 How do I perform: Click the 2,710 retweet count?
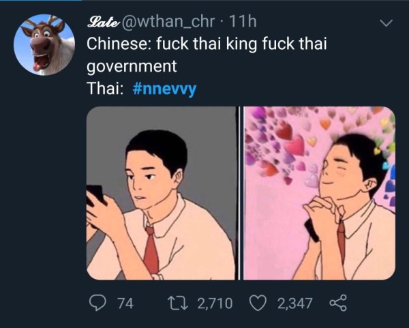tap(215, 303)
